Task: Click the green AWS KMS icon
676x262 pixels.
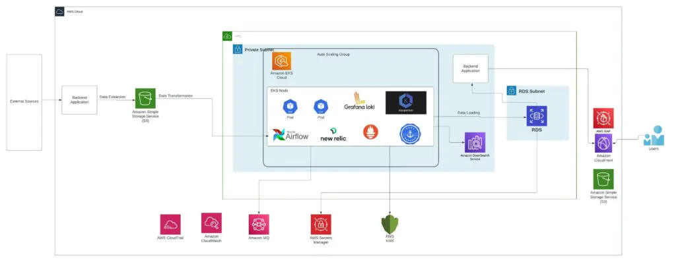Action: point(389,224)
